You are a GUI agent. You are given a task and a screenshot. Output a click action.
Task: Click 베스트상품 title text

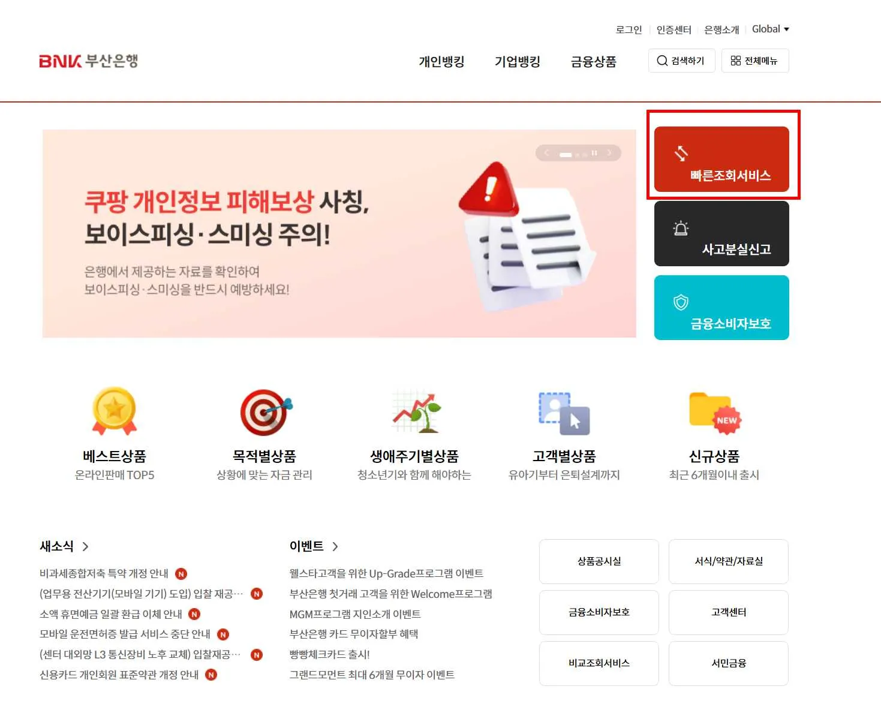(115, 456)
